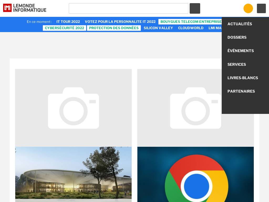
Task: Click the dark search submit button
Action: 195,8
